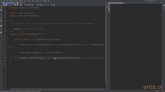Click the Shift Line Right icon

[x=48, y=5]
